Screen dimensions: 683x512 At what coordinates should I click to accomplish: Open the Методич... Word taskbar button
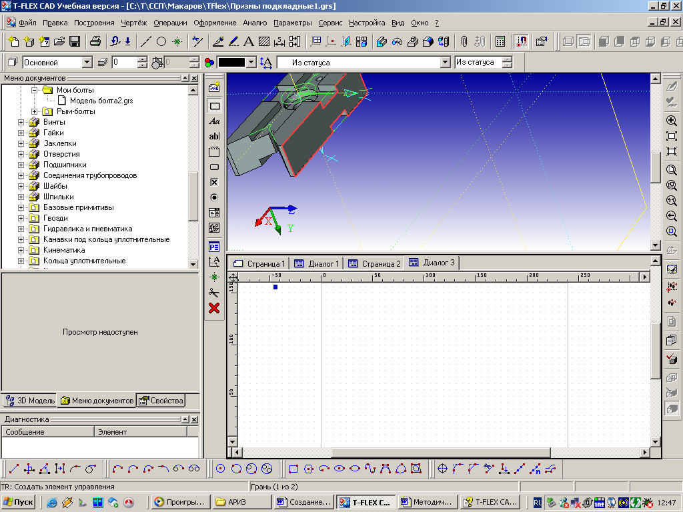click(428, 502)
